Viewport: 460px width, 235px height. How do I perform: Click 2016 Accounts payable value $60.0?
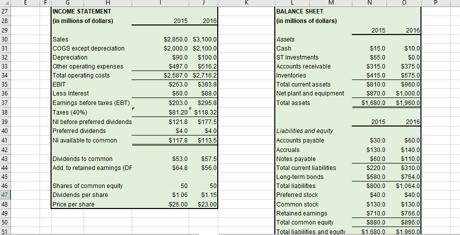(x=412, y=140)
